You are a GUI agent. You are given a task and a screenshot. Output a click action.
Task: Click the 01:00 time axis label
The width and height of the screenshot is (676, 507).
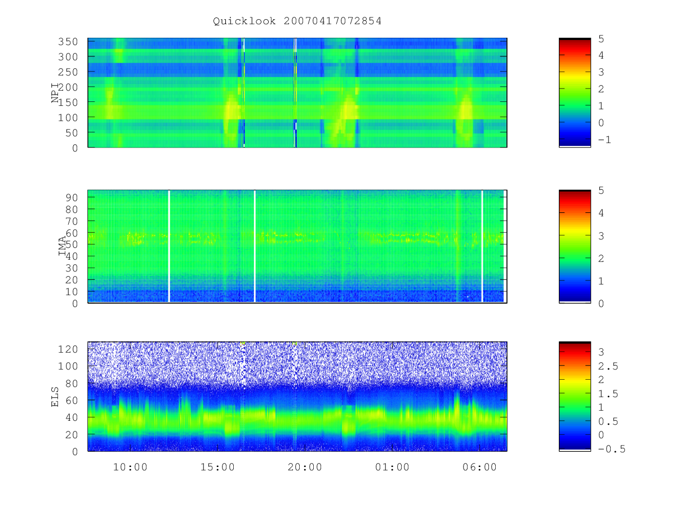pos(392,467)
